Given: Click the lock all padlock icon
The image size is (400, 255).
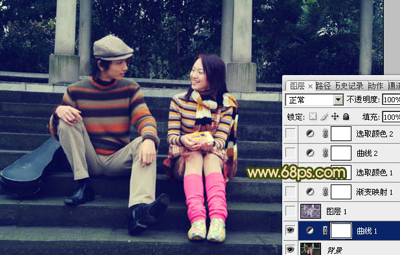Looking at the screenshot, I should tap(346, 116).
